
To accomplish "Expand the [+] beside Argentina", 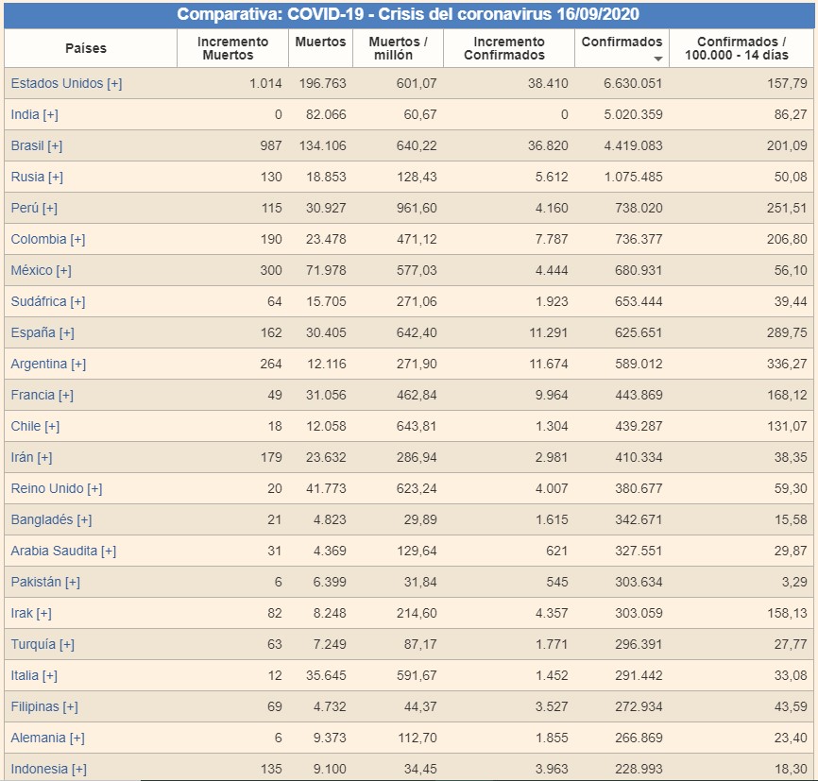I will click(x=78, y=364).
